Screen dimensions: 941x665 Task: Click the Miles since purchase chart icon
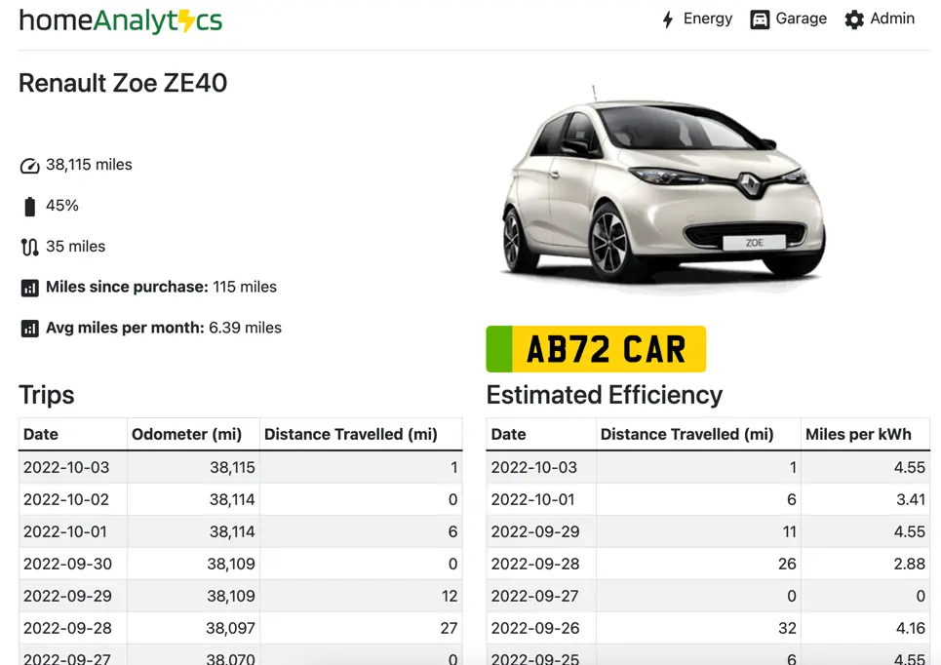pos(29,288)
